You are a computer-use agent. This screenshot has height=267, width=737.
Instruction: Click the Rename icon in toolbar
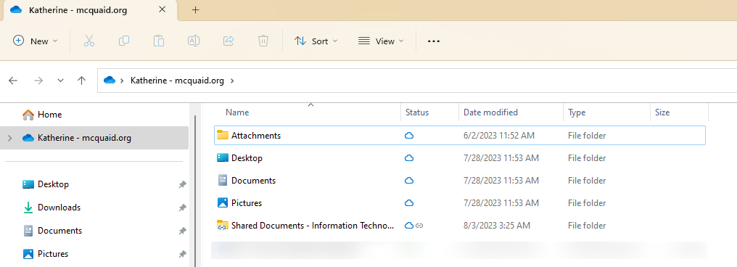click(x=194, y=41)
